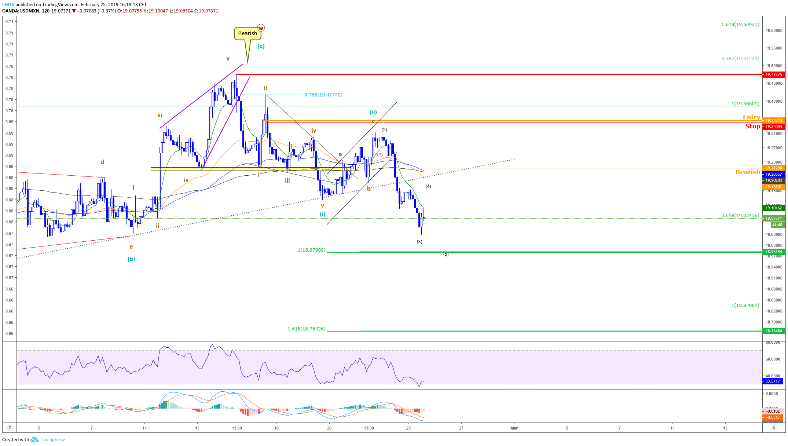Click the brown e wave label

click(x=131, y=247)
